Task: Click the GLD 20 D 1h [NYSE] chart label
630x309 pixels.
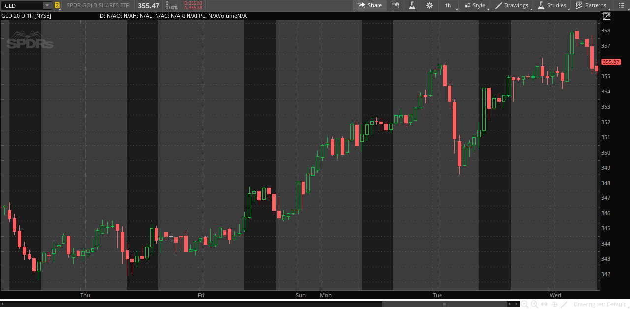Action: click(26, 16)
